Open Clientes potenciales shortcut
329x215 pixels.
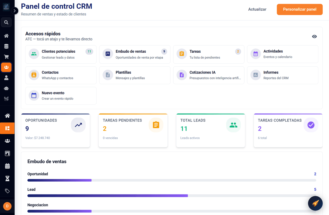(x=61, y=54)
